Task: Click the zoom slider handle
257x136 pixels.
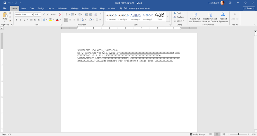Action: click(x=239, y=134)
